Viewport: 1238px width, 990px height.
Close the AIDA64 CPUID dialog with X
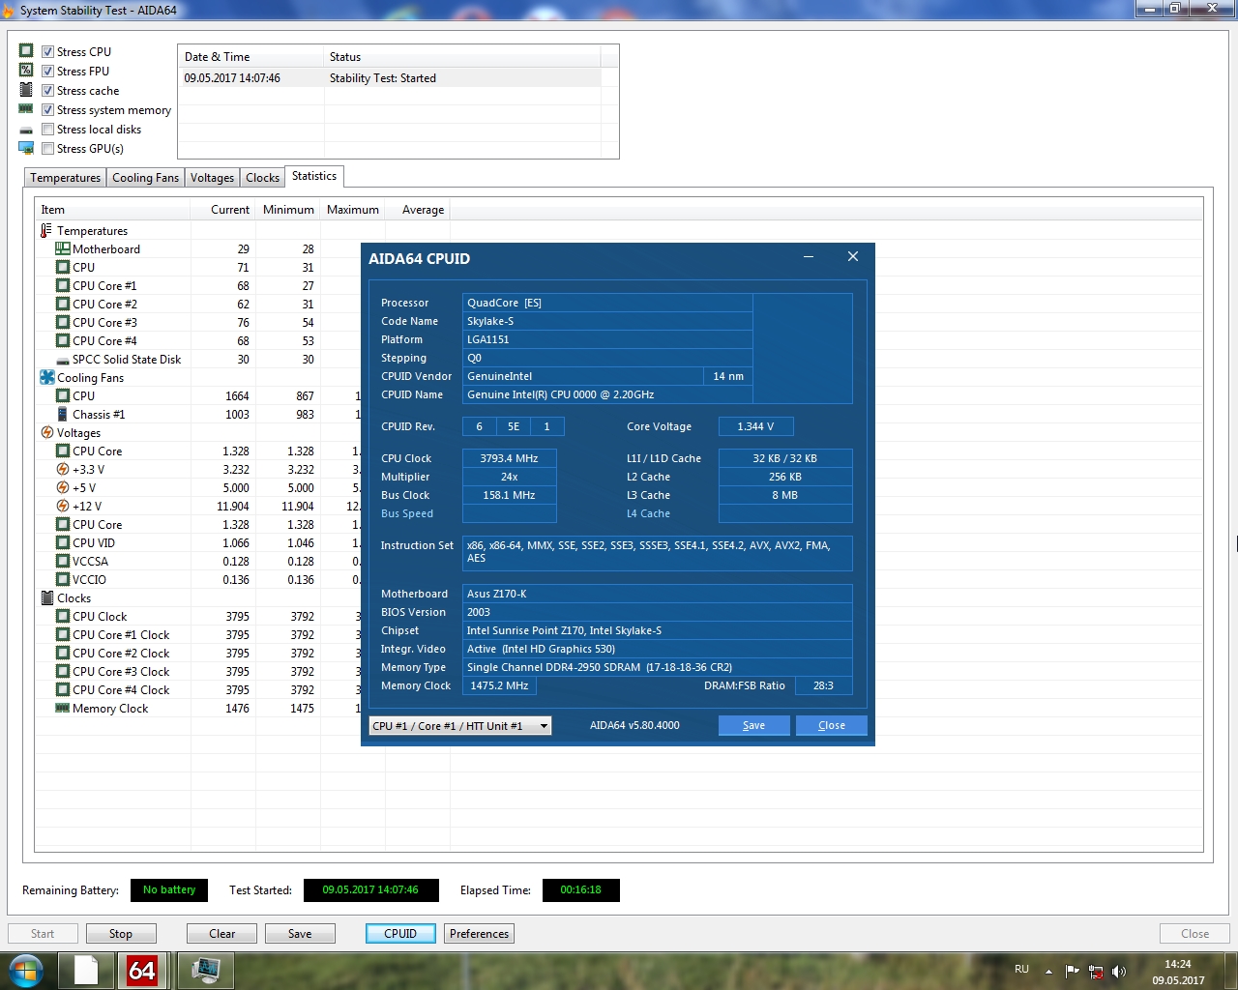[x=853, y=257]
